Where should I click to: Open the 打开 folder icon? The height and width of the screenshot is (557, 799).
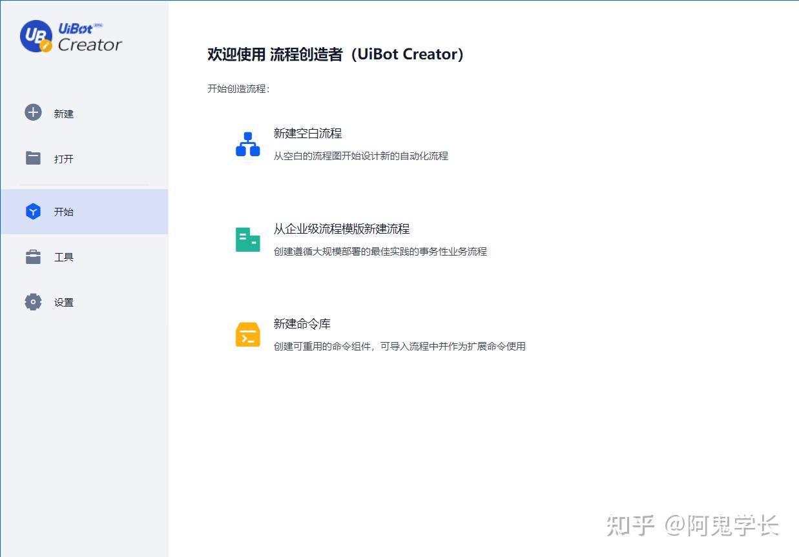tap(32, 158)
